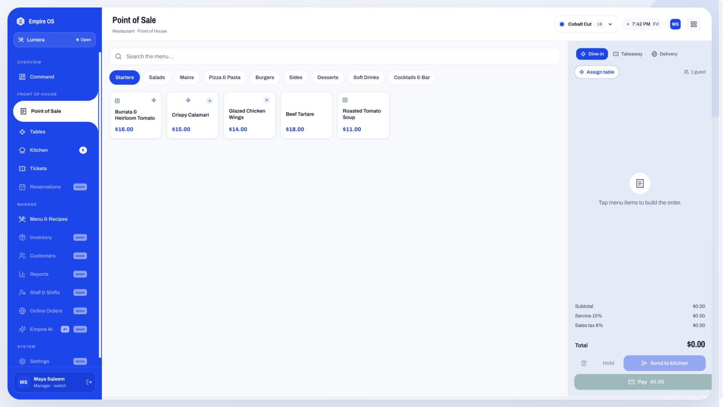
Task: Click the Lumera utensils icon
Action: [x=21, y=40]
